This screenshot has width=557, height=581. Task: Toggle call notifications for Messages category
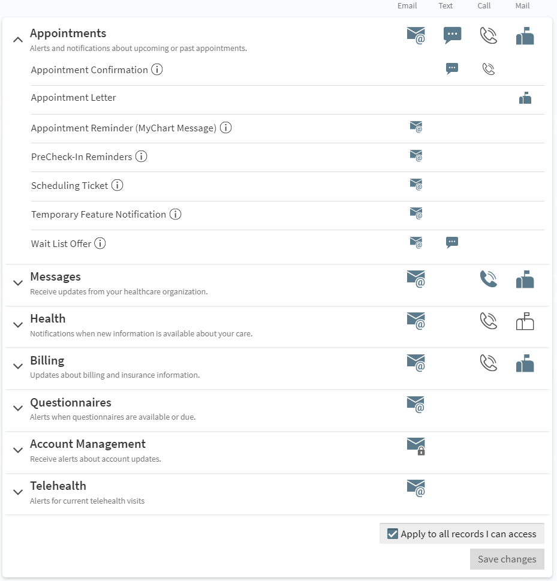pos(489,279)
